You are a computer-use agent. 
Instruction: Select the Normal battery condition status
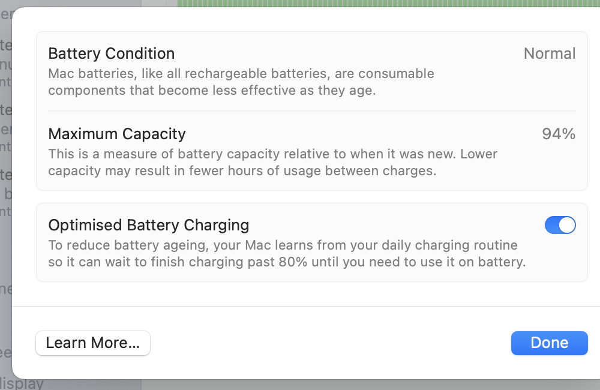coord(549,53)
